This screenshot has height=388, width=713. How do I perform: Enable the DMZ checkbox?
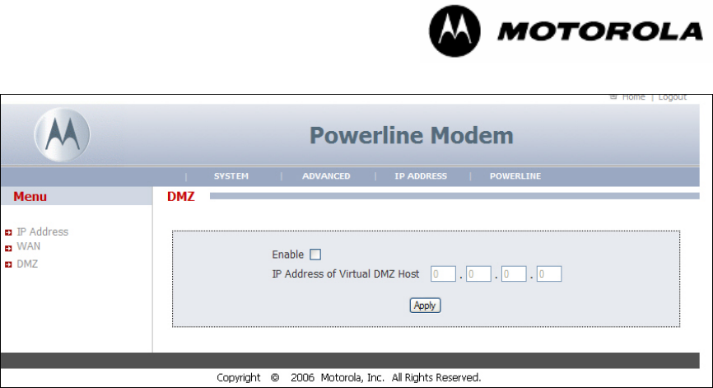click(x=315, y=255)
